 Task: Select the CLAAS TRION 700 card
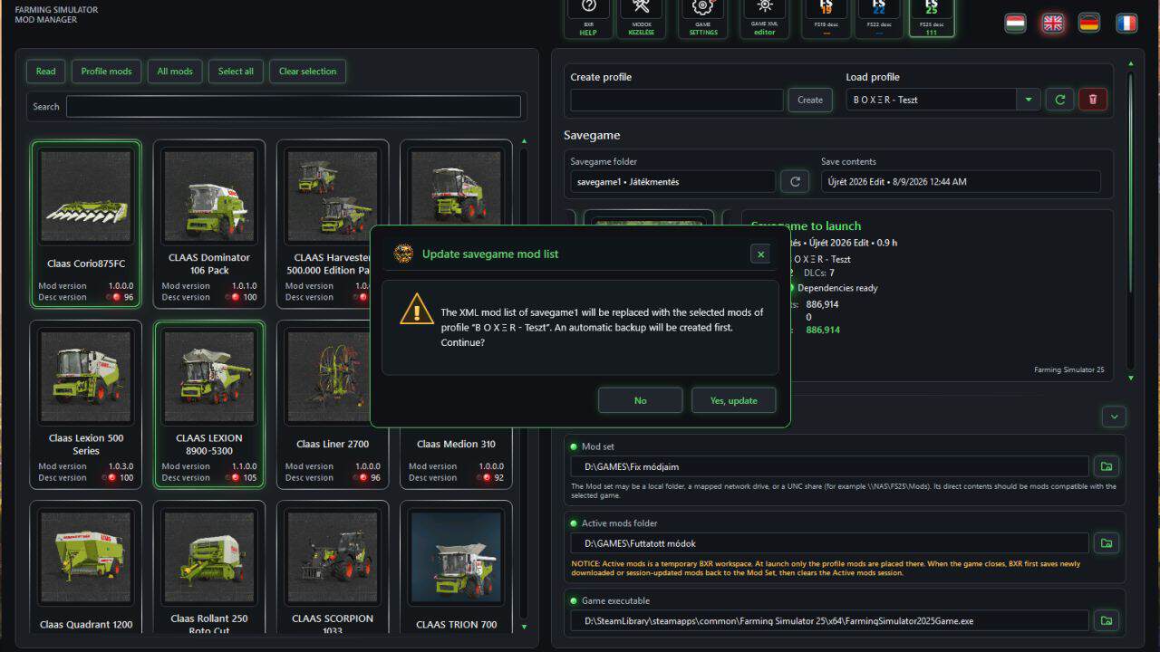(x=456, y=567)
